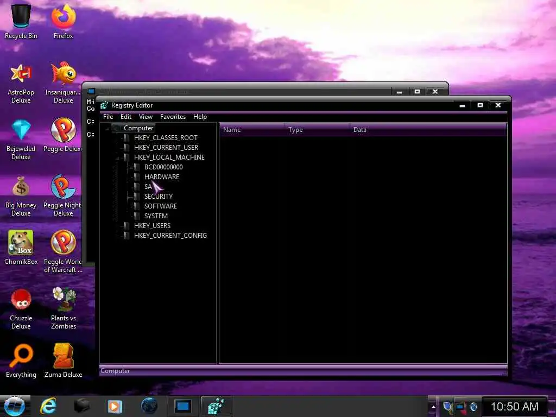Click the HKEY_CURRENT_USER folder icon
Screen dimensions: 556x417
(x=126, y=148)
